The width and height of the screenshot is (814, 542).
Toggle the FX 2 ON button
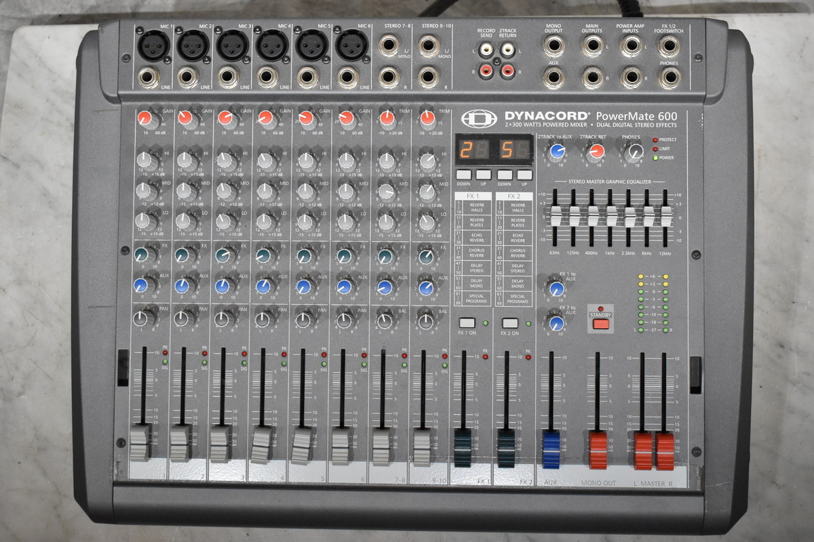coord(510,322)
